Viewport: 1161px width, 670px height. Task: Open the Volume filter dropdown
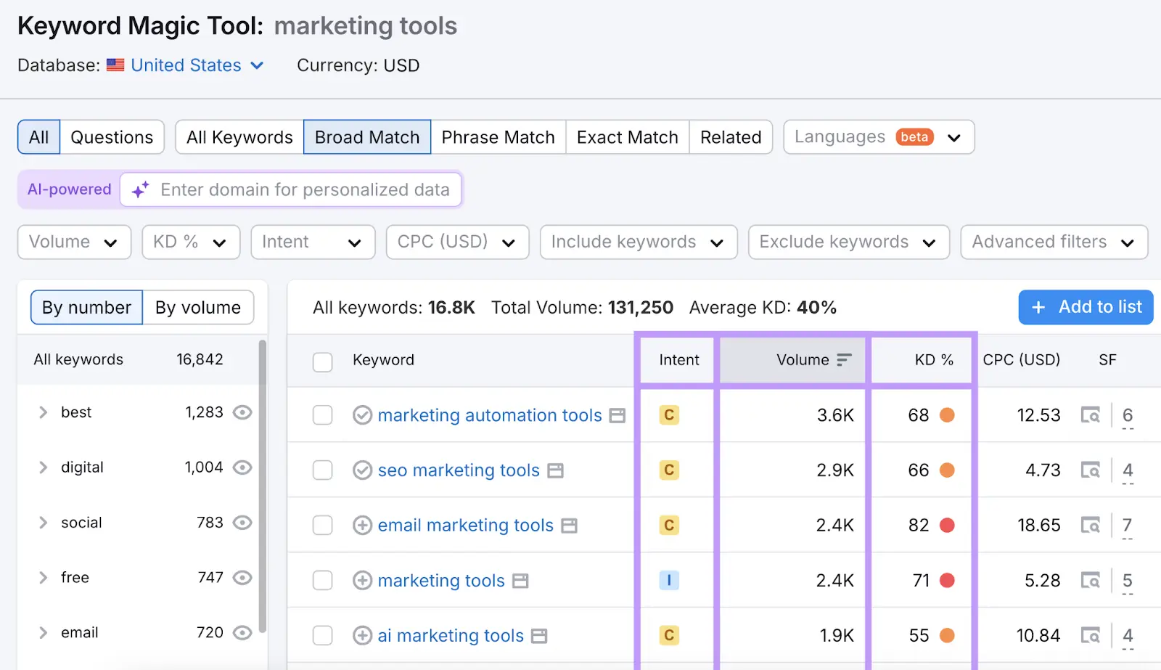[x=73, y=242]
